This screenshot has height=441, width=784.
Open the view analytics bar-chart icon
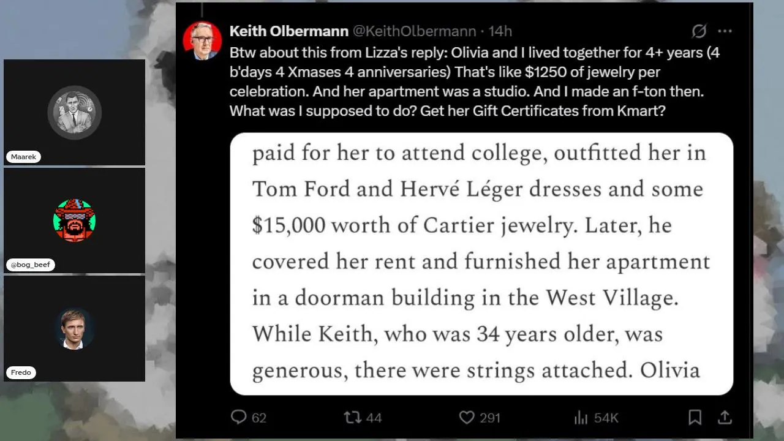click(581, 417)
